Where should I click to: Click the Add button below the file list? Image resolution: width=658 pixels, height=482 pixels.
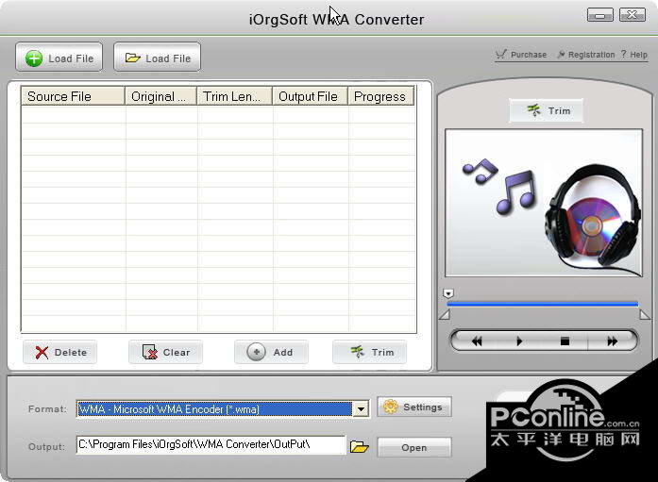click(272, 352)
